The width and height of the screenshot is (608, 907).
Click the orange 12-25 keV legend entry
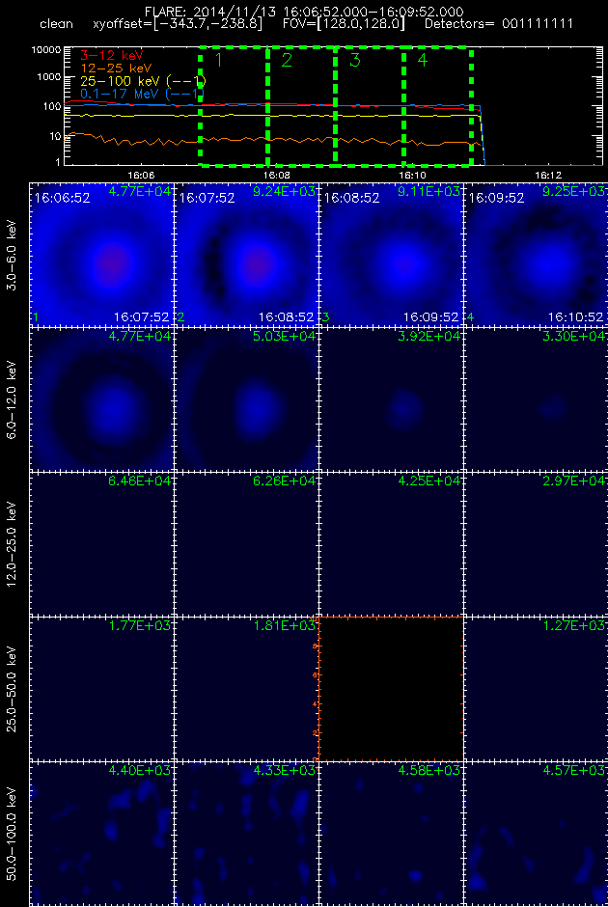116,69
